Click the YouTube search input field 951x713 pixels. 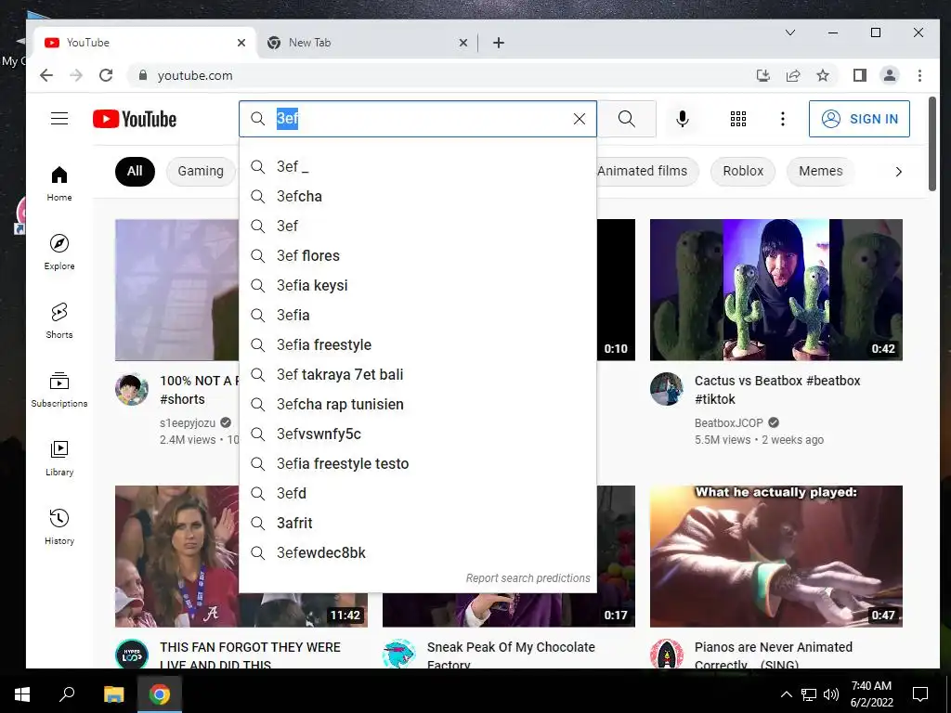(x=419, y=119)
